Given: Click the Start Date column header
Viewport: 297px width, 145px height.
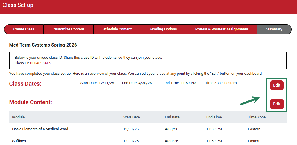Looking at the screenshot, I should point(131,117).
